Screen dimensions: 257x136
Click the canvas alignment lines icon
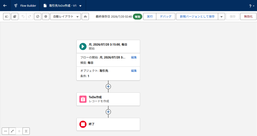[x=26, y=131]
